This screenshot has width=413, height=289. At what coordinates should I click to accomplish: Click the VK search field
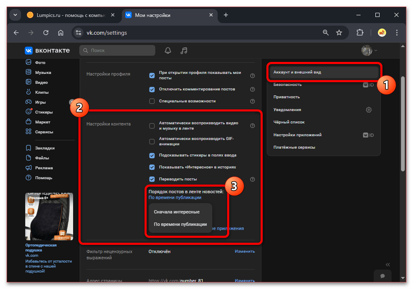[x=117, y=50]
